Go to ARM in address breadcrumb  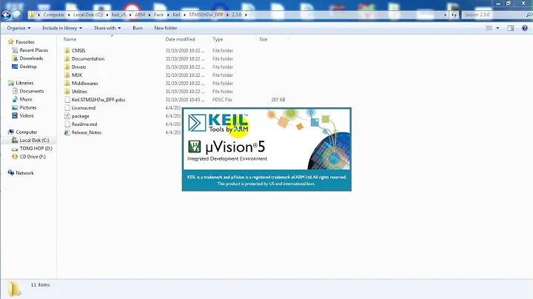(140, 15)
